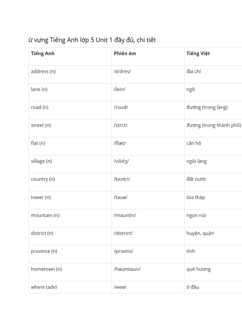The image size is (242, 323).
Task: Click the "địa chỉ" translation cell
Action: pyautogui.click(x=193, y=71)
